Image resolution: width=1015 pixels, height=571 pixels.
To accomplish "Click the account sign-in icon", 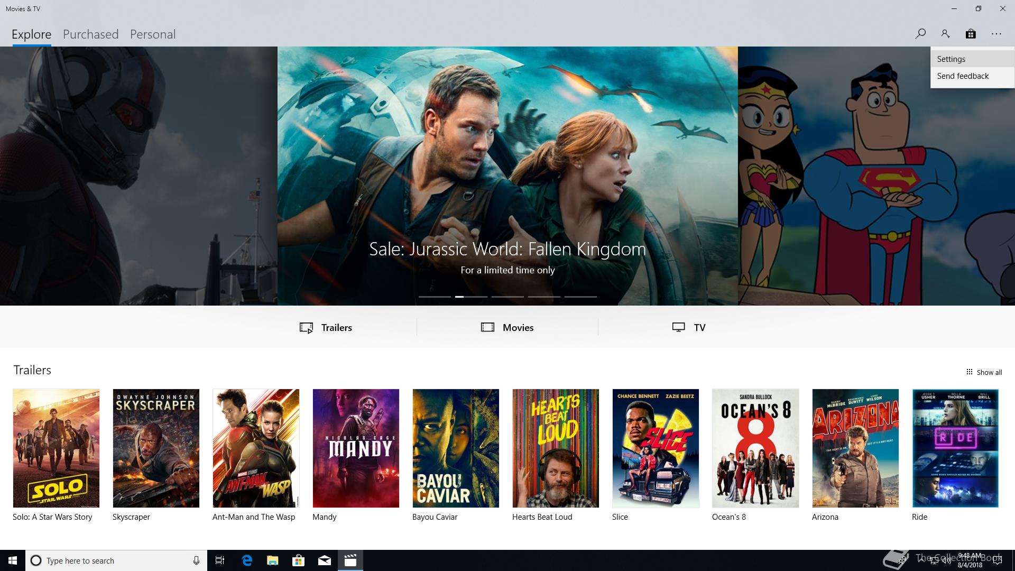I will pos(945,34).
